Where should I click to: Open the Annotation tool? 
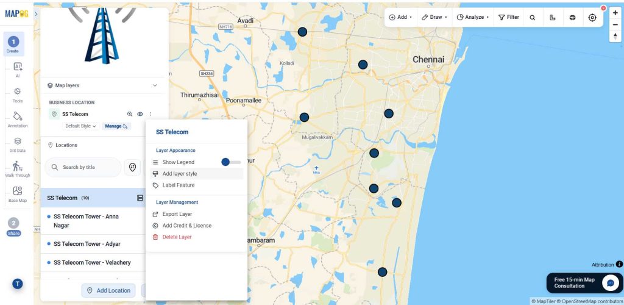point(18,120)
